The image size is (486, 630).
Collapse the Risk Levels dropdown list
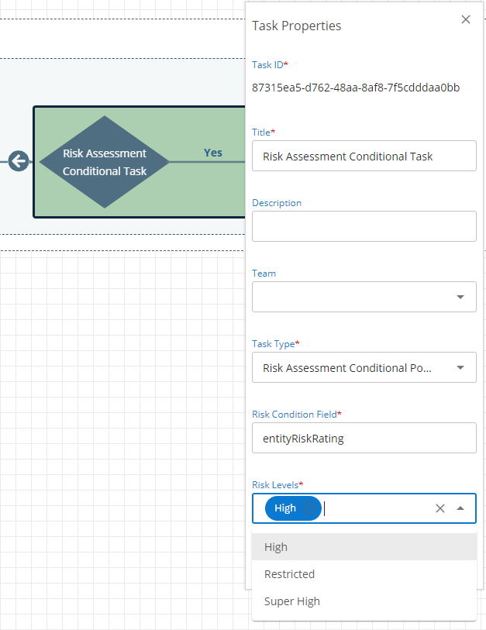tap(460, 508)
